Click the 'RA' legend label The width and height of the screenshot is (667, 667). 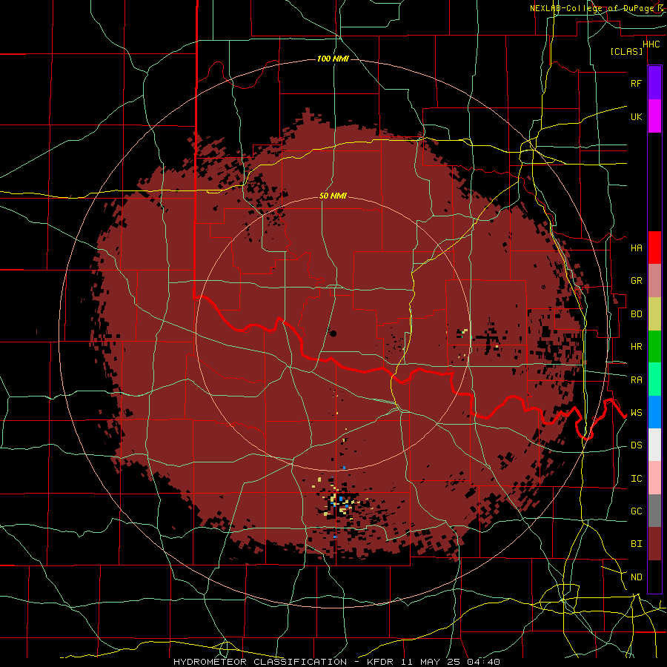coord(636,380)
